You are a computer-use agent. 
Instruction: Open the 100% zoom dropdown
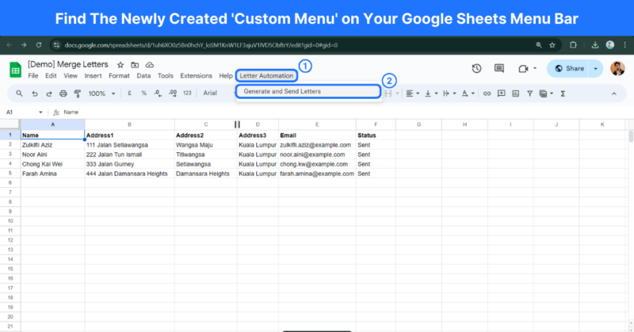[x=102, y=93]
